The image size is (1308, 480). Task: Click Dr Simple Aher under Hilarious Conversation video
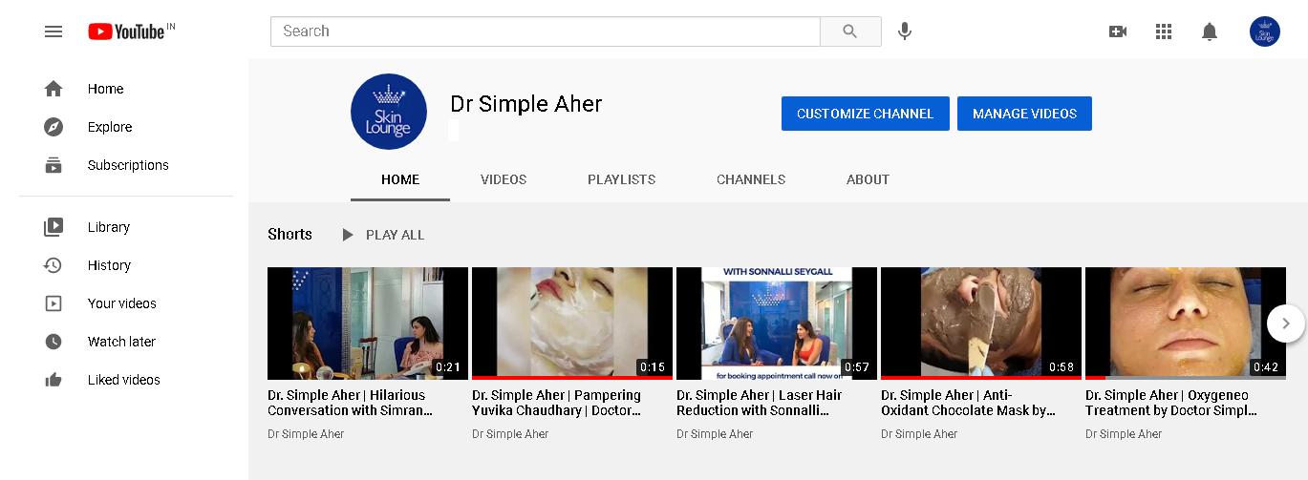(306, 434)
